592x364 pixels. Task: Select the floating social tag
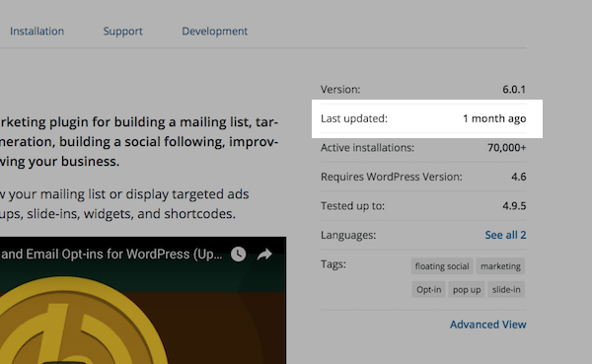click(x=442, y=266)
